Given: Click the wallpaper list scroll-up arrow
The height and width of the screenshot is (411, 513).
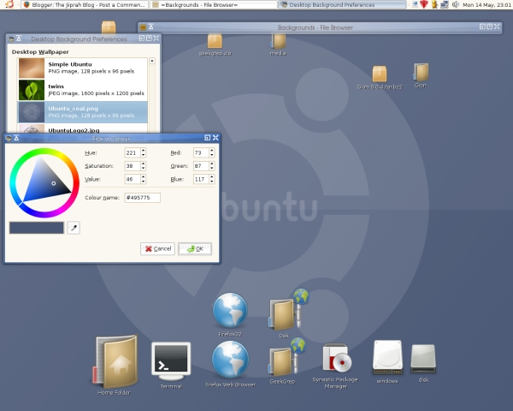Looking at the screenshot, I should [x=152, y=61].
